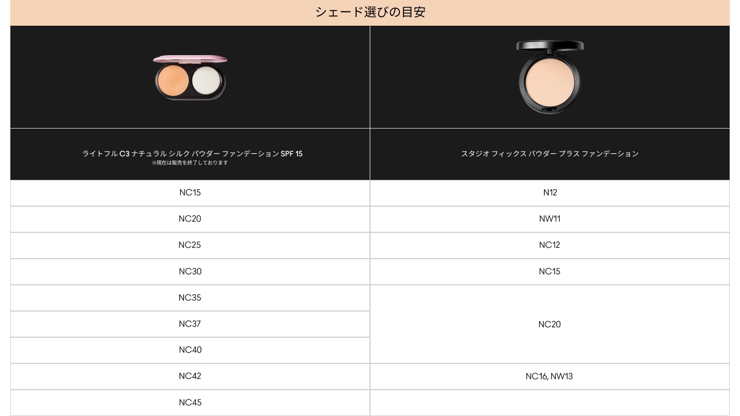
Task: Select the NC25 shade cell
Action: click(x=190, y=245)
